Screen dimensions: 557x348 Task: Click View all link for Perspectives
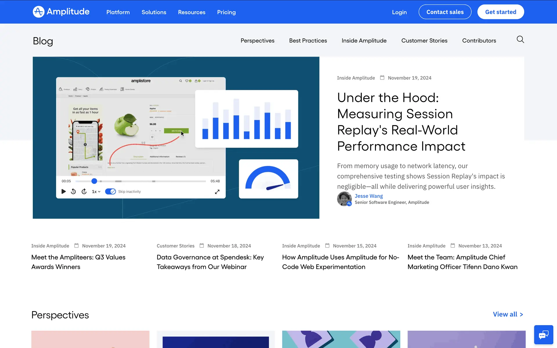(508, 314)
